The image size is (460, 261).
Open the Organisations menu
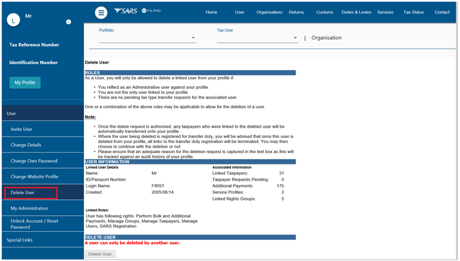(269, 12)
